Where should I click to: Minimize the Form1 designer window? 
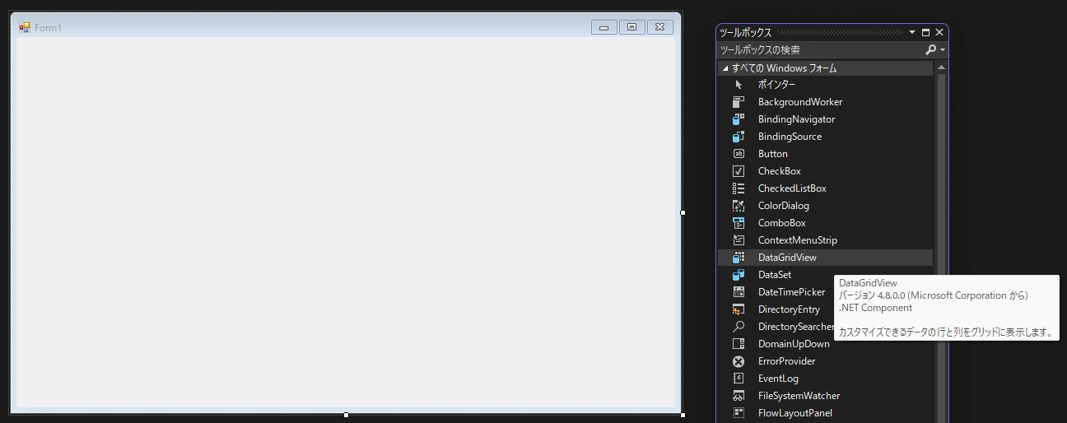(604, 27)
